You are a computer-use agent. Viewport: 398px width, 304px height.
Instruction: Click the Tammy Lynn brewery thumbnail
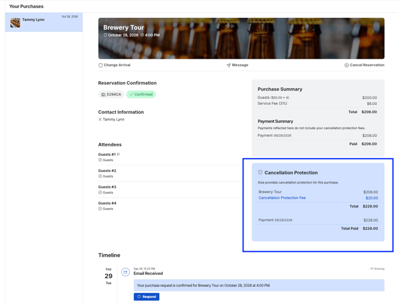tap(15, 23)
